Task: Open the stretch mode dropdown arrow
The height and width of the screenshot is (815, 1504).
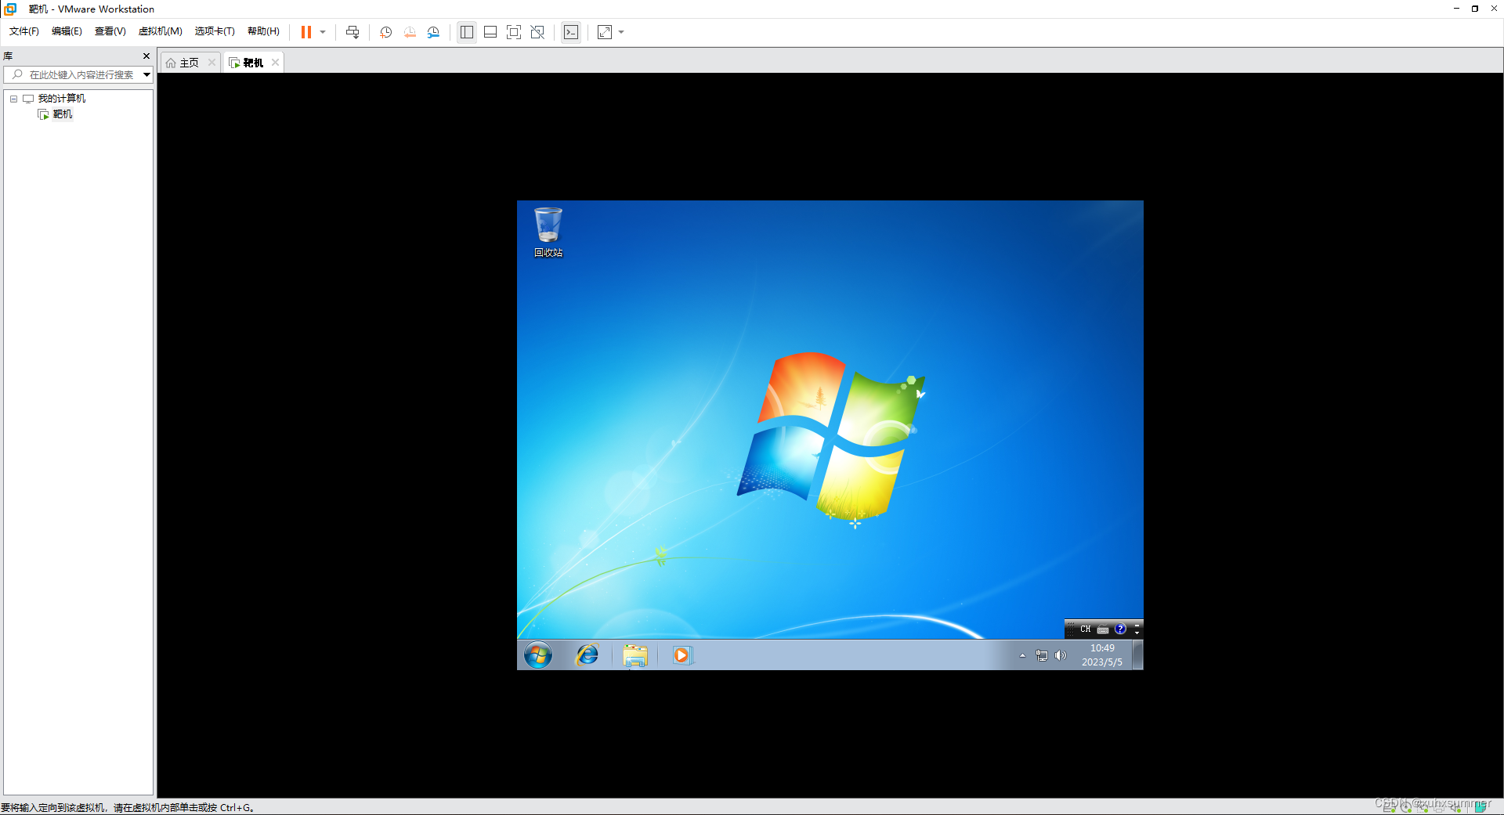Action: (x=621, y=32)
